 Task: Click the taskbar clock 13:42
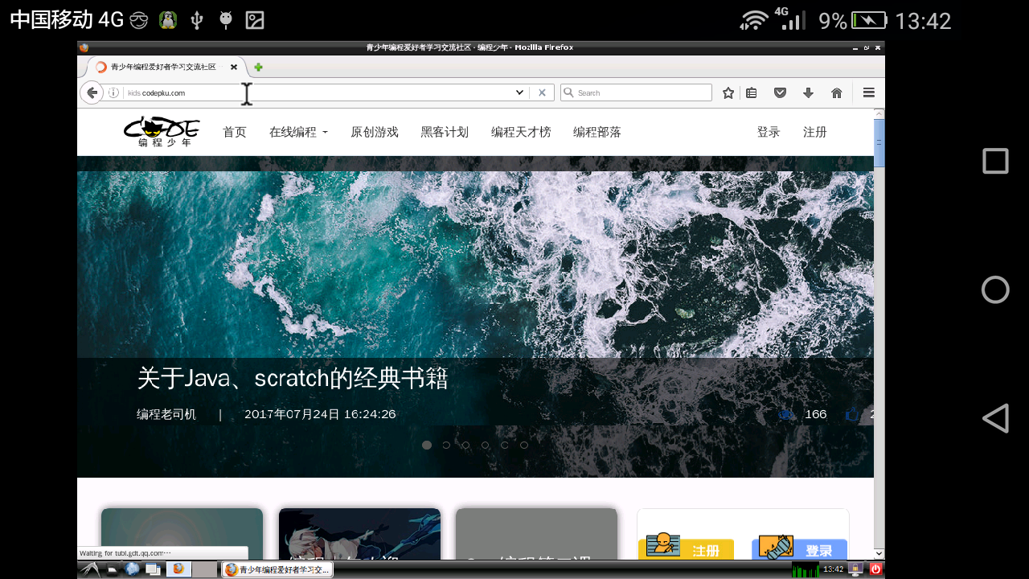(833, 569)
